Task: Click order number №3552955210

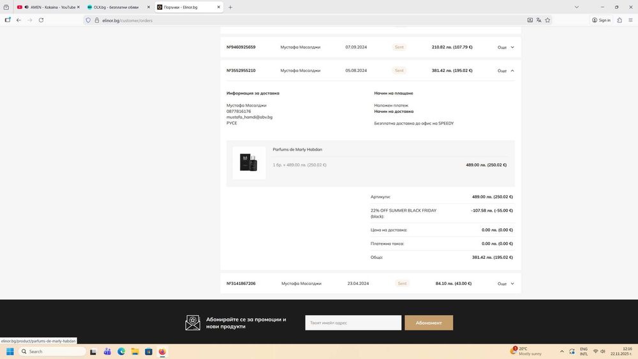Action: 241,71
